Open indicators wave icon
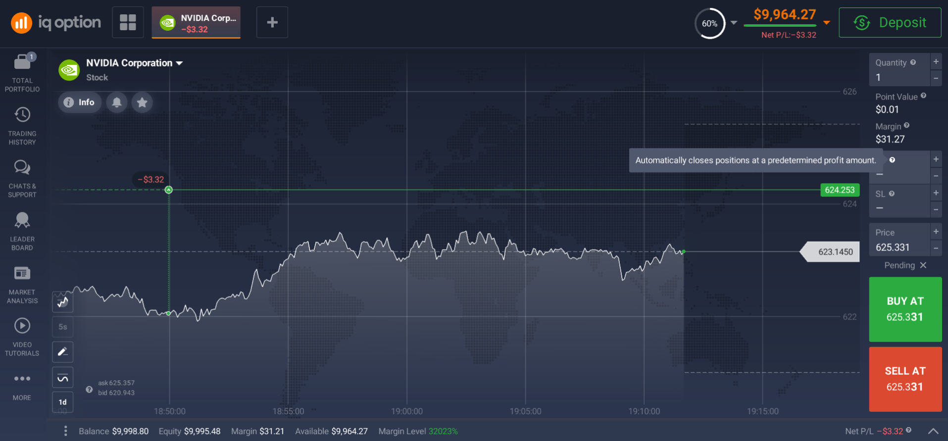 click(x=63, y=378)
